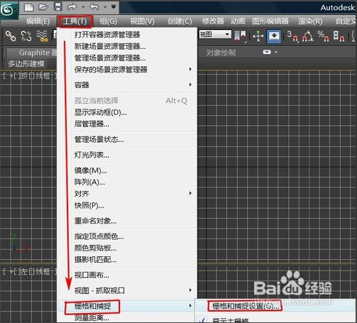Toggle the Keyboard Shortcut Override icon
The image size is (357, 323).
(x=274, y=36)
